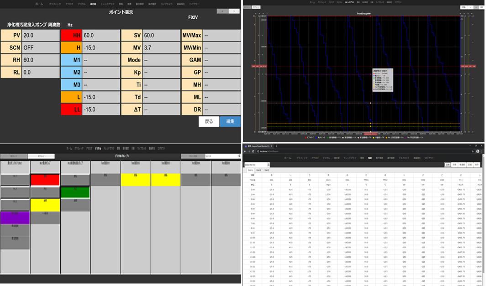The image size is (495, 286).
Task: Open ホーム in the report window menu
Action: [x=288, y=158]
